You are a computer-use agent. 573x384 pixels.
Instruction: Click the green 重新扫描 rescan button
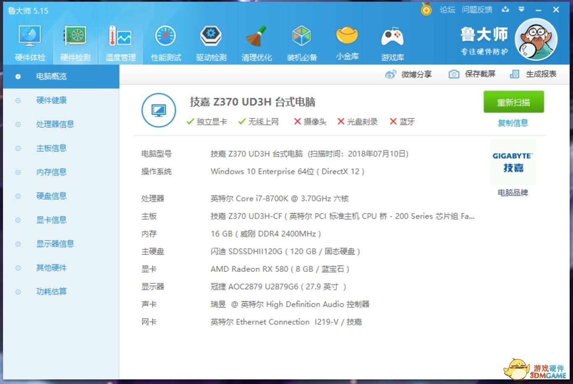[513, 102]
